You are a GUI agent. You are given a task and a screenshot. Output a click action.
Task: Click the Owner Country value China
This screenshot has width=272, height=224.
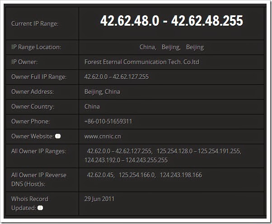click(92, 106)
